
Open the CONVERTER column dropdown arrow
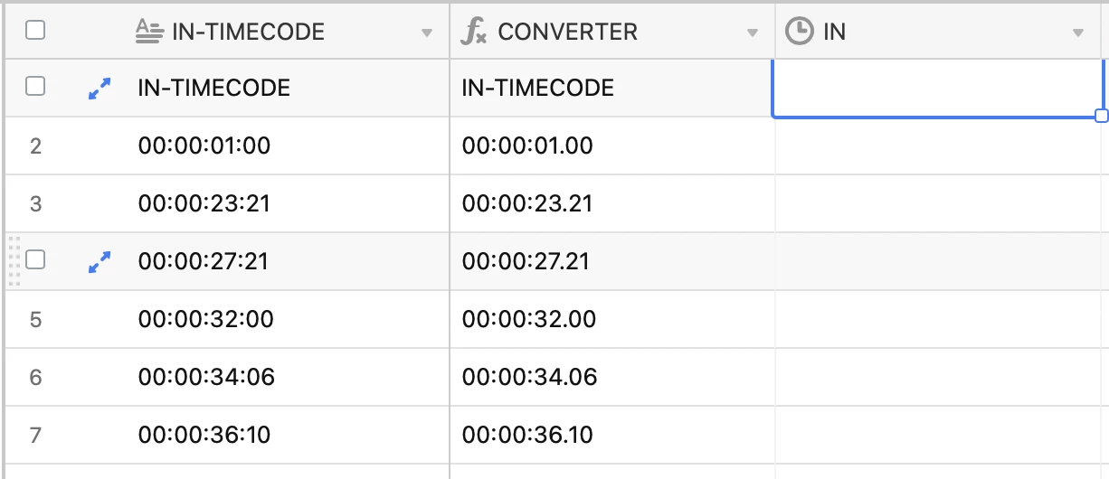pyautogui.click(x=752, y=33)
